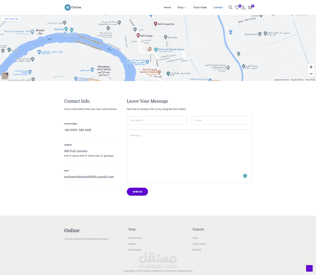
Task: Select the Porto Nile map marker
Action: tap(66, 29)
